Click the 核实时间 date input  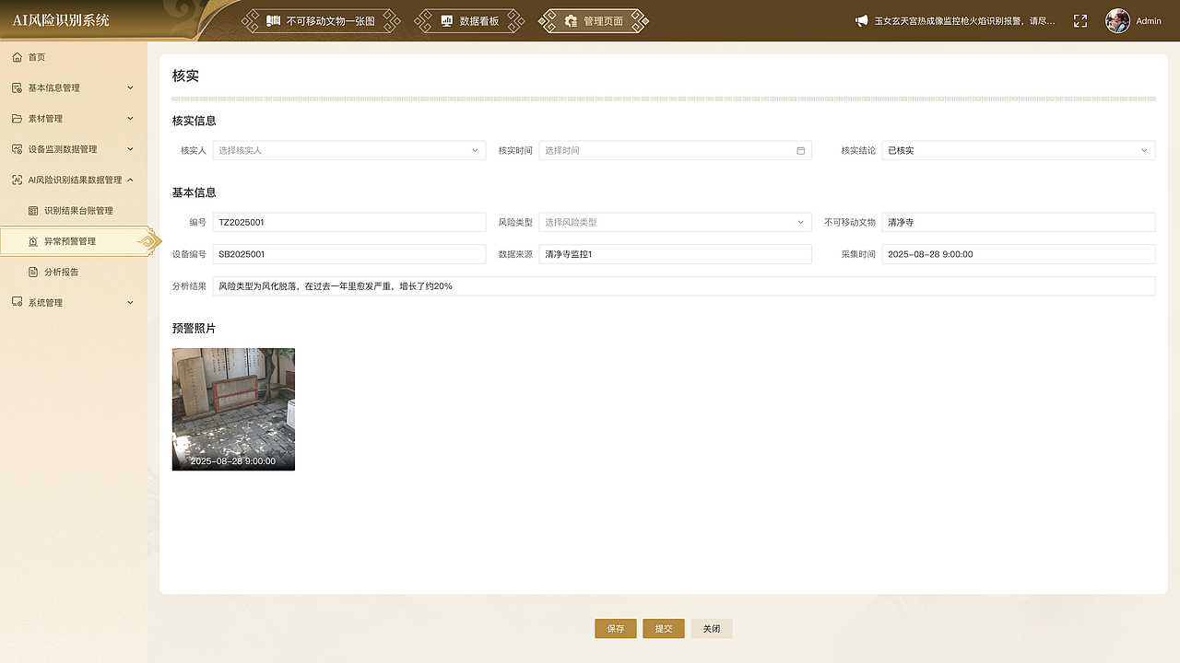coord(675,150)
